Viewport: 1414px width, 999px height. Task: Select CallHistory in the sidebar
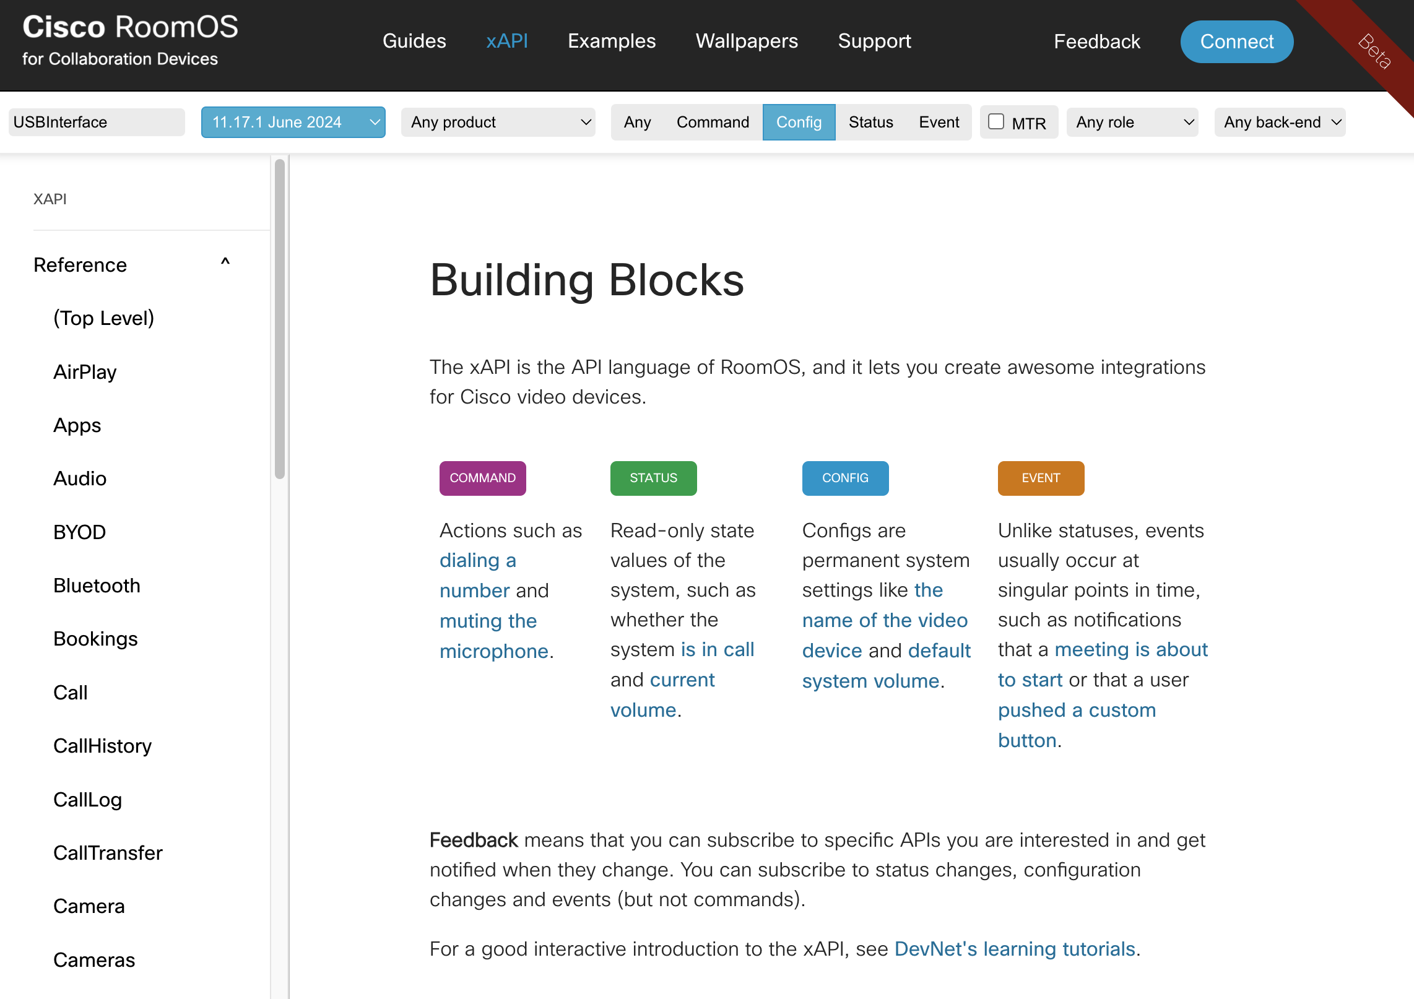tap(102, 745)
